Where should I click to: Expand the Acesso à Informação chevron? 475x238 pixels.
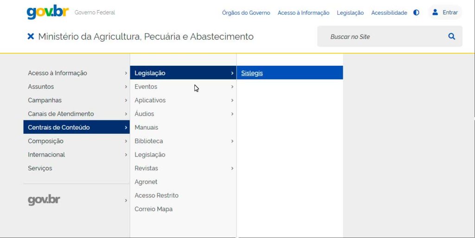pyautogui.click(x=126, y=73)
